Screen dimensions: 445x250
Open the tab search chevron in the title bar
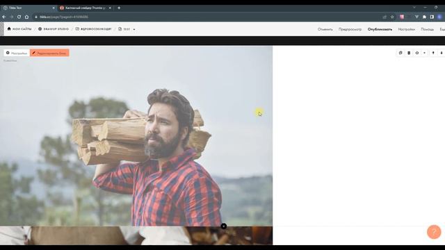(x=414, y=8)
